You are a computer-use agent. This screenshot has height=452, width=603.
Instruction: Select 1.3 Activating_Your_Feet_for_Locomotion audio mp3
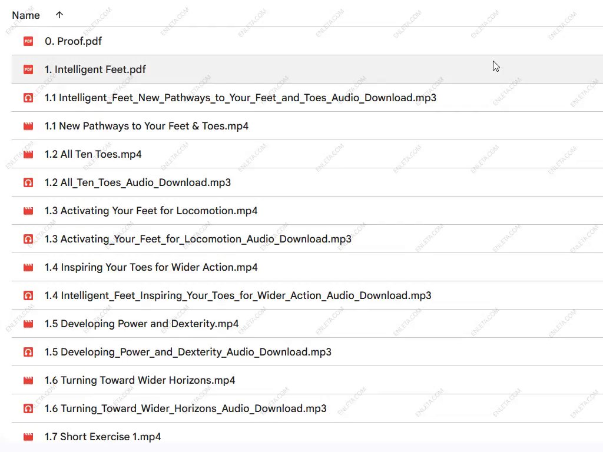coord(198,239)
